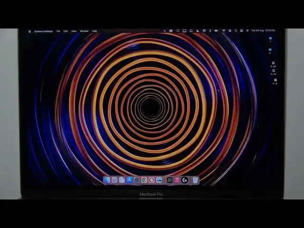Click the Siri icon in menu bar
The height and width of the screenshot is (228, 304).
click(247, 30)
